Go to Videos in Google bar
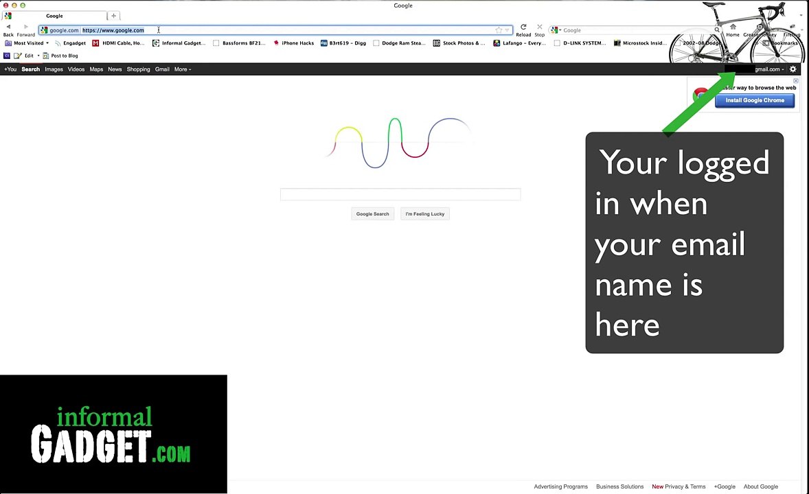 [x=76, y=69]
